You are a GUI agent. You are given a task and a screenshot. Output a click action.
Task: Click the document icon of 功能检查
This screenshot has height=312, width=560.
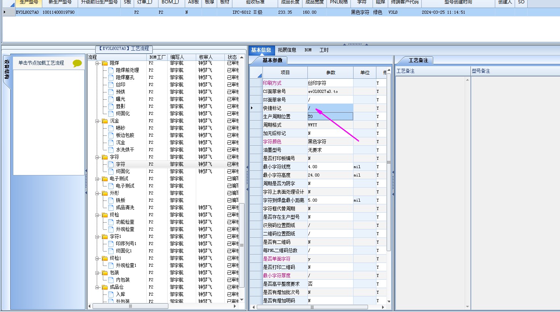[x=111, y=222]
